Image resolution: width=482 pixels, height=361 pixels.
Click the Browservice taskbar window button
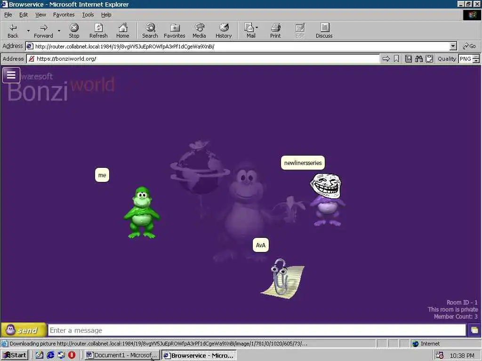click(199, 355)
